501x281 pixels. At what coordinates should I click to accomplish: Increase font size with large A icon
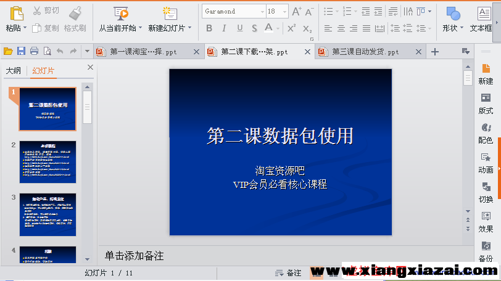296,12
